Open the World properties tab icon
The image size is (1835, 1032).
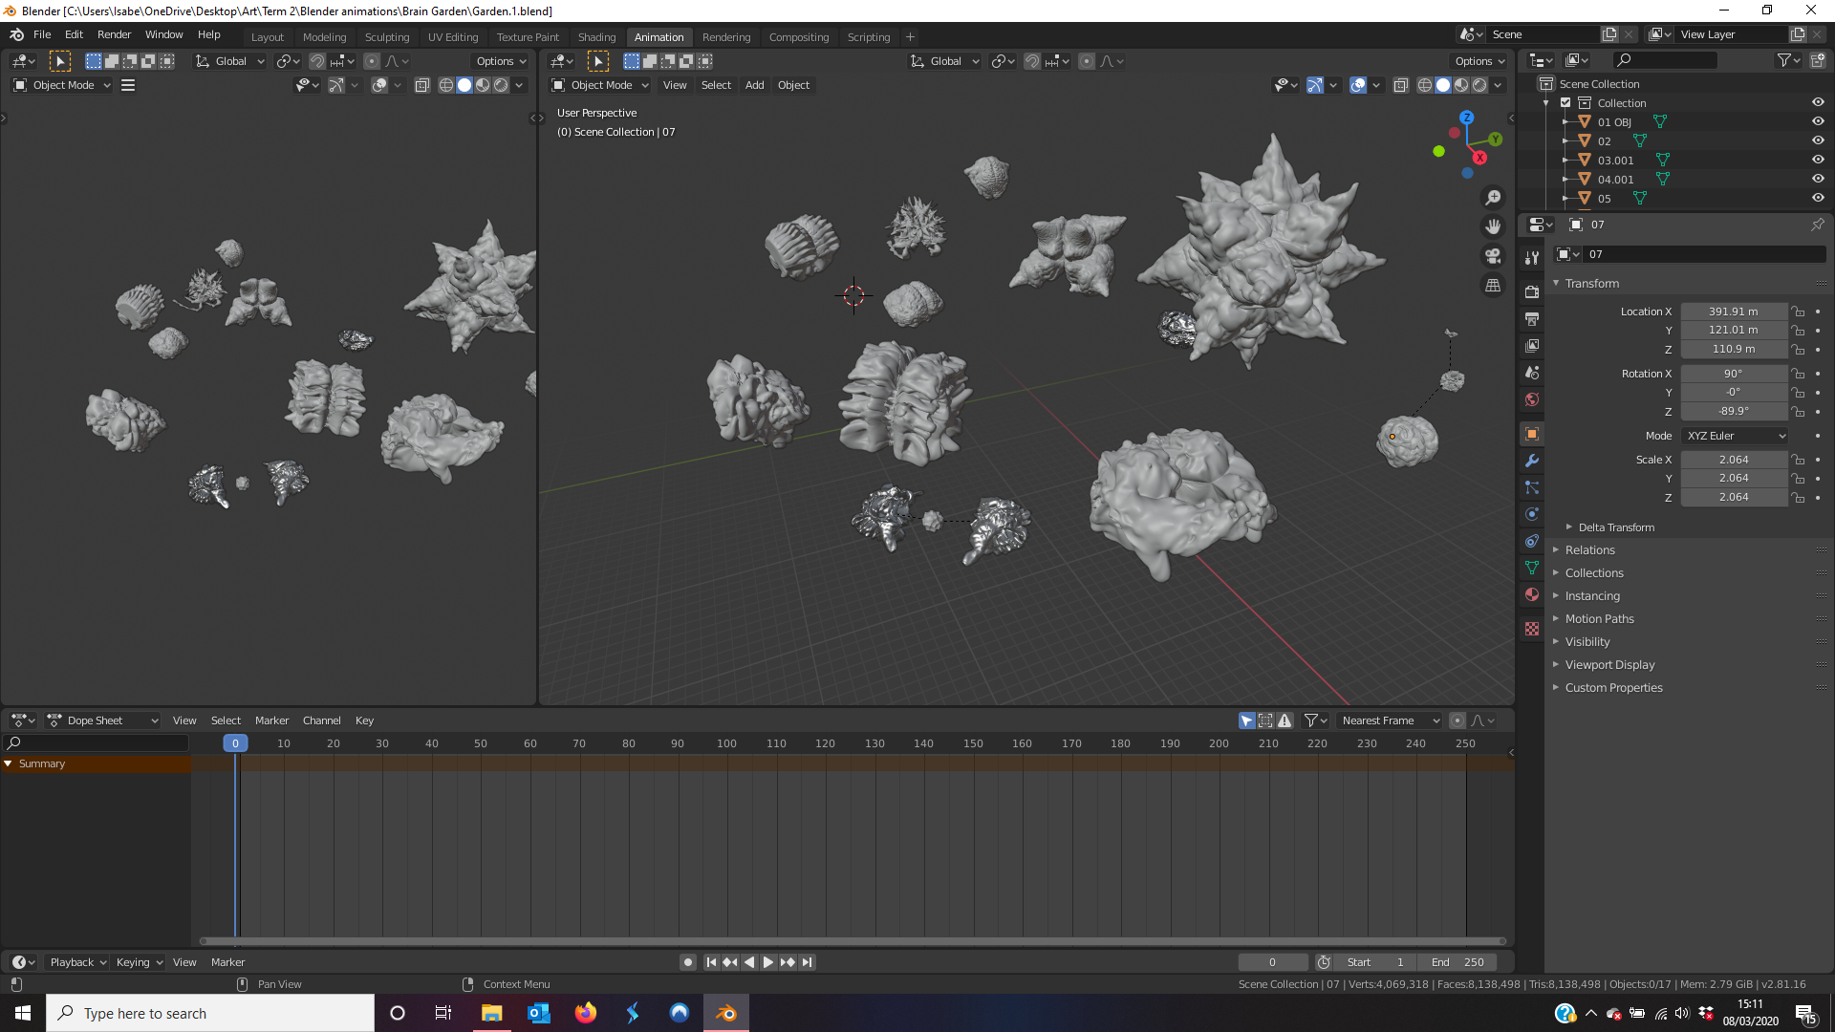(x=1532, y=399)
